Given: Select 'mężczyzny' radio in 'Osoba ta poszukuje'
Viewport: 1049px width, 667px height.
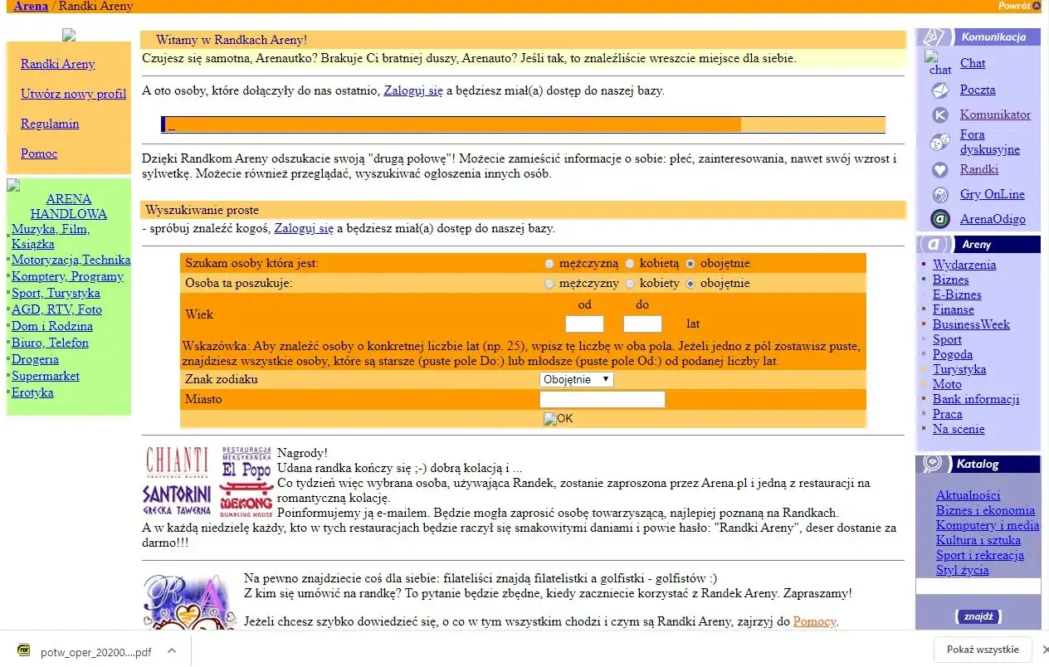Looking at the screenshot, I should [x=549, y=284].
